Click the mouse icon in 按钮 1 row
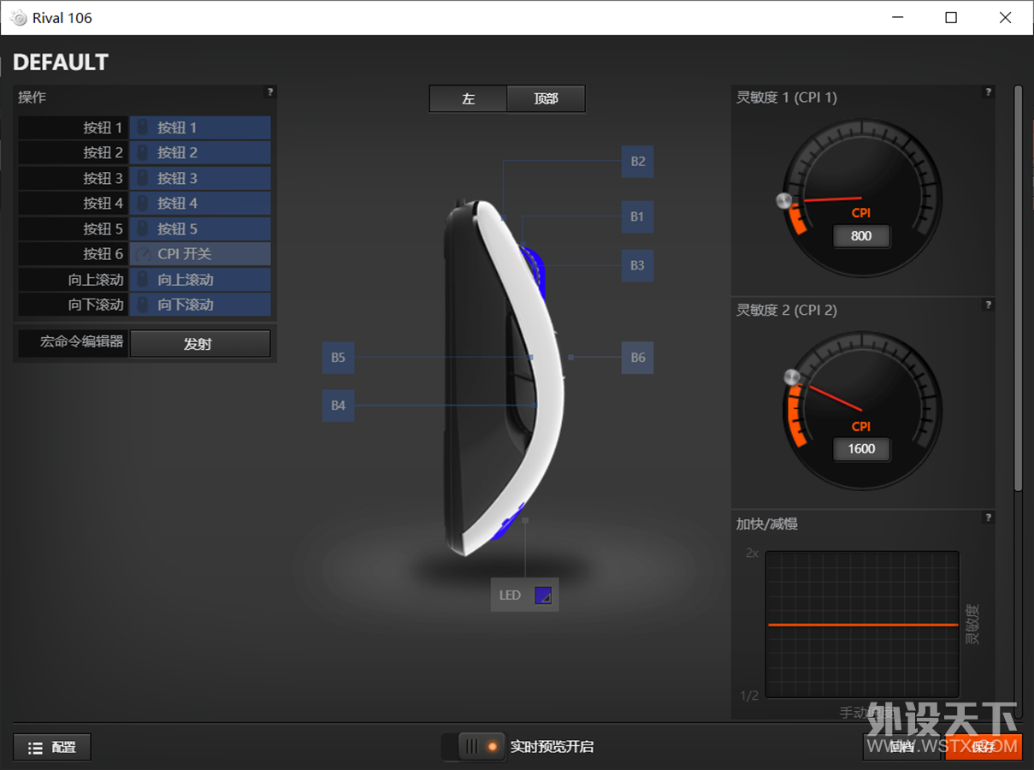 click(143, 127)
